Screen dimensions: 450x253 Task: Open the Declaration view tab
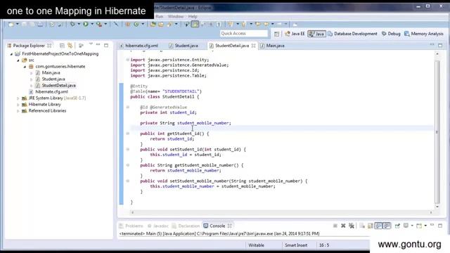186,226
